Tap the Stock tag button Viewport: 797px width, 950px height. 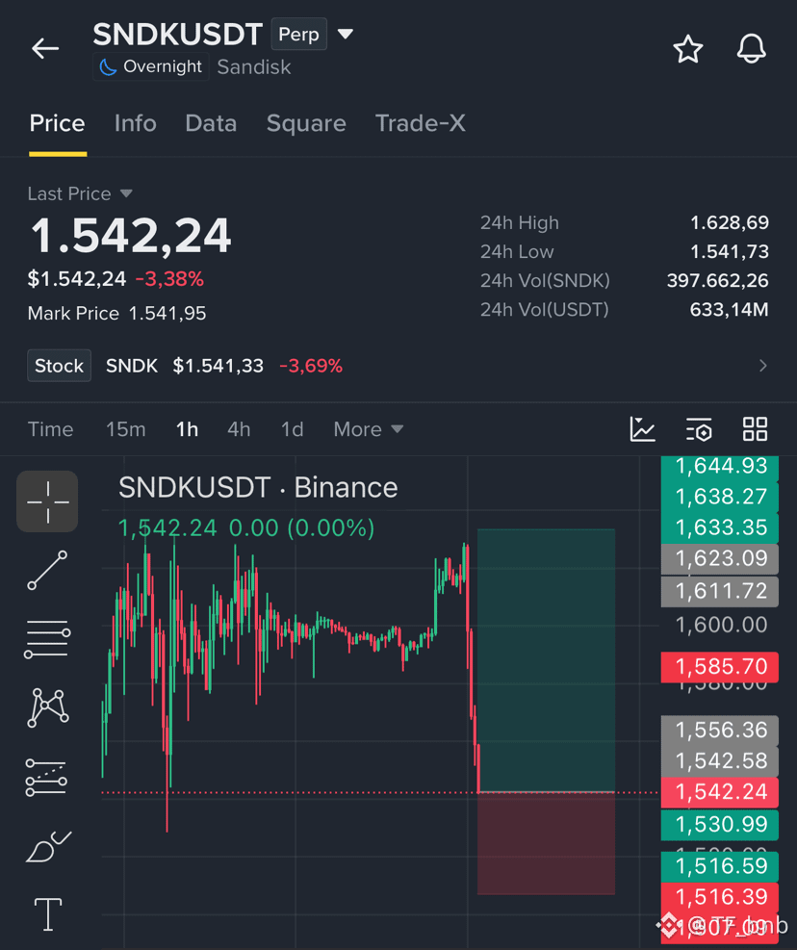tap(60, 366)
